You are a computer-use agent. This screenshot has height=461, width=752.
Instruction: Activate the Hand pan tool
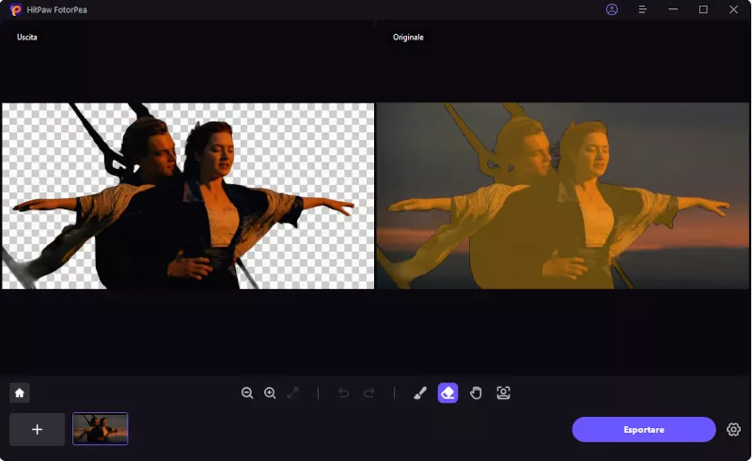[476, 393]
